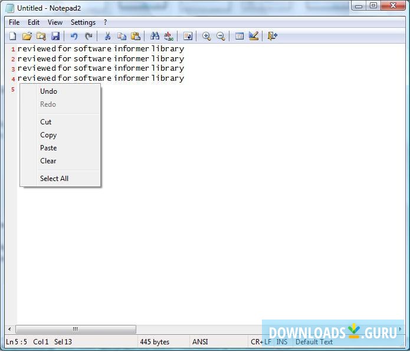Click the first line of text
Viewport: 410px width, 352px height.
click(101, 49)
